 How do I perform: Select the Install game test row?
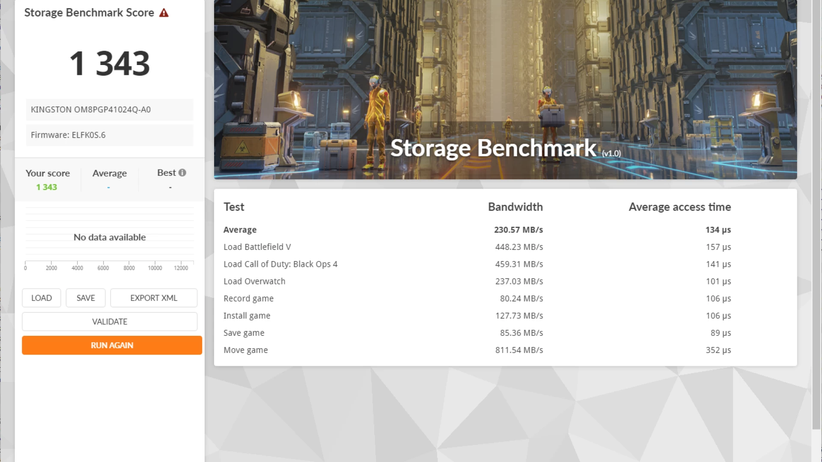pyautogui.click(x=477, y=315)
